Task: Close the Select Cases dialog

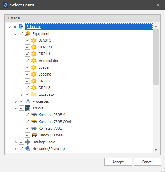Action: point(158,5)
